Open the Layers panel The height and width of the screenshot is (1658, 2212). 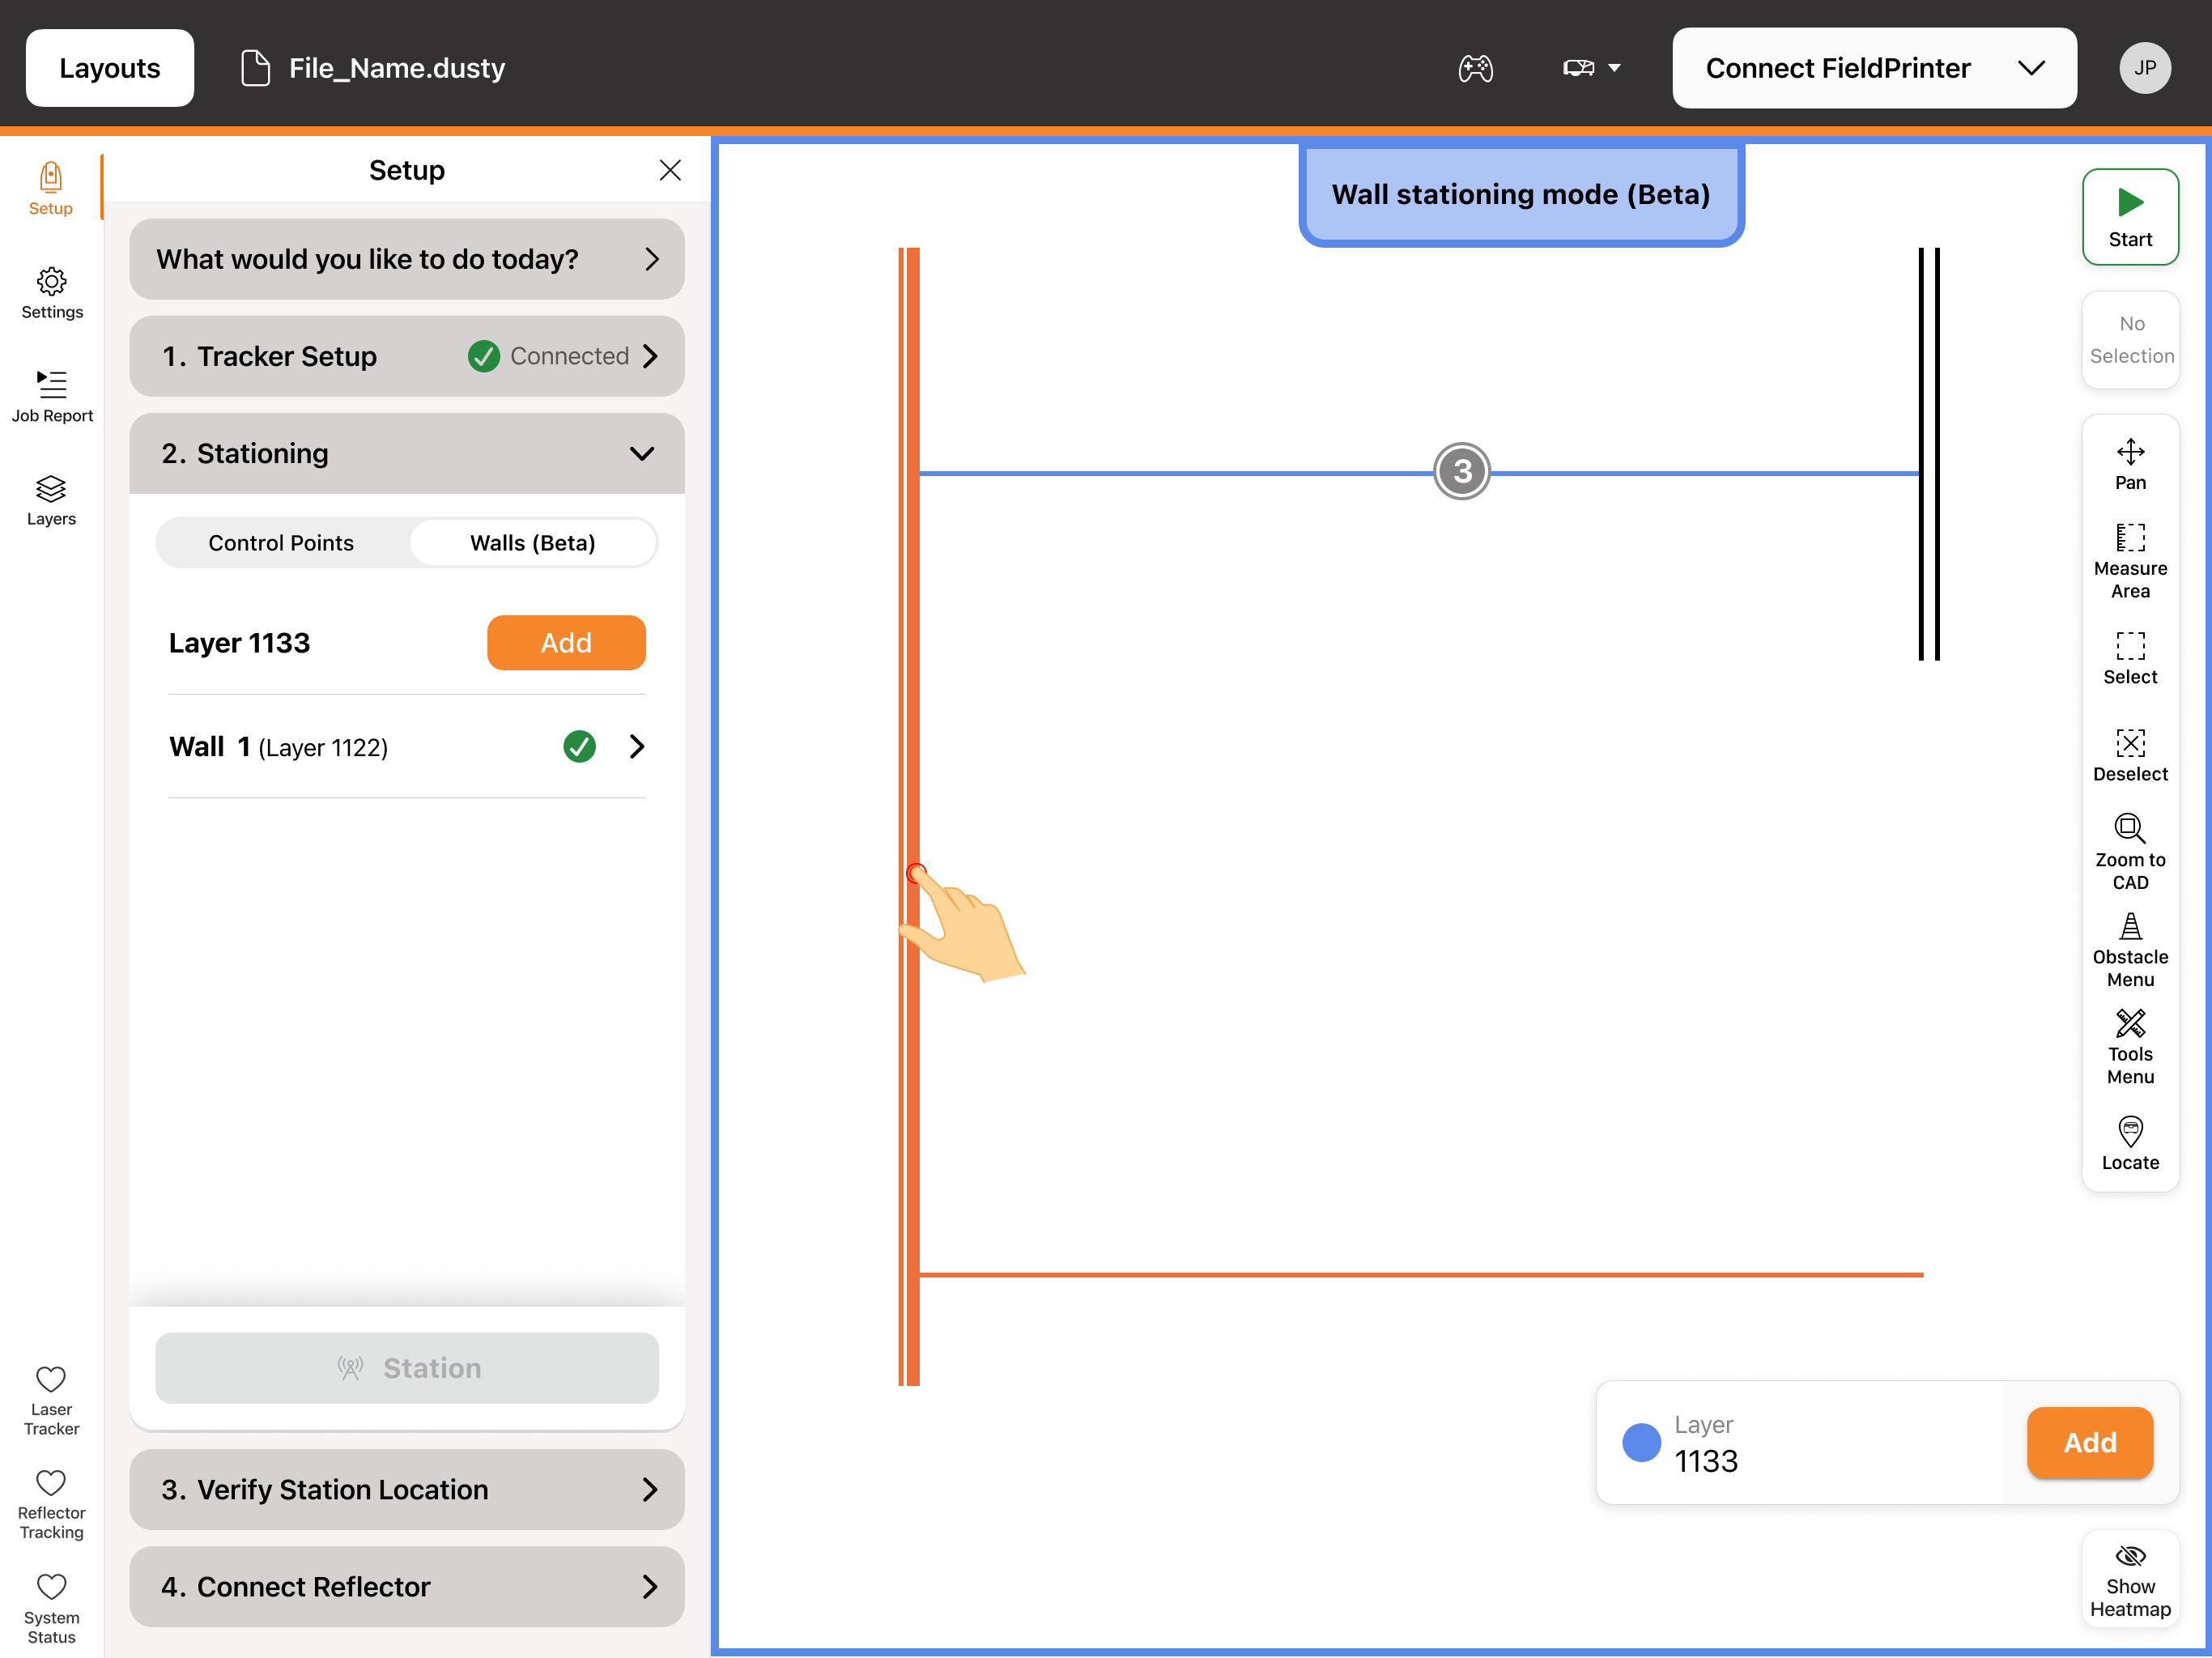[51, 500]
